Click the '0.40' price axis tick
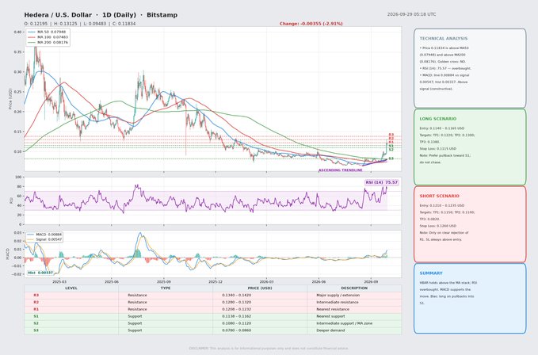Viewport: 538px width, 355px height. click(x=18, y=32)
